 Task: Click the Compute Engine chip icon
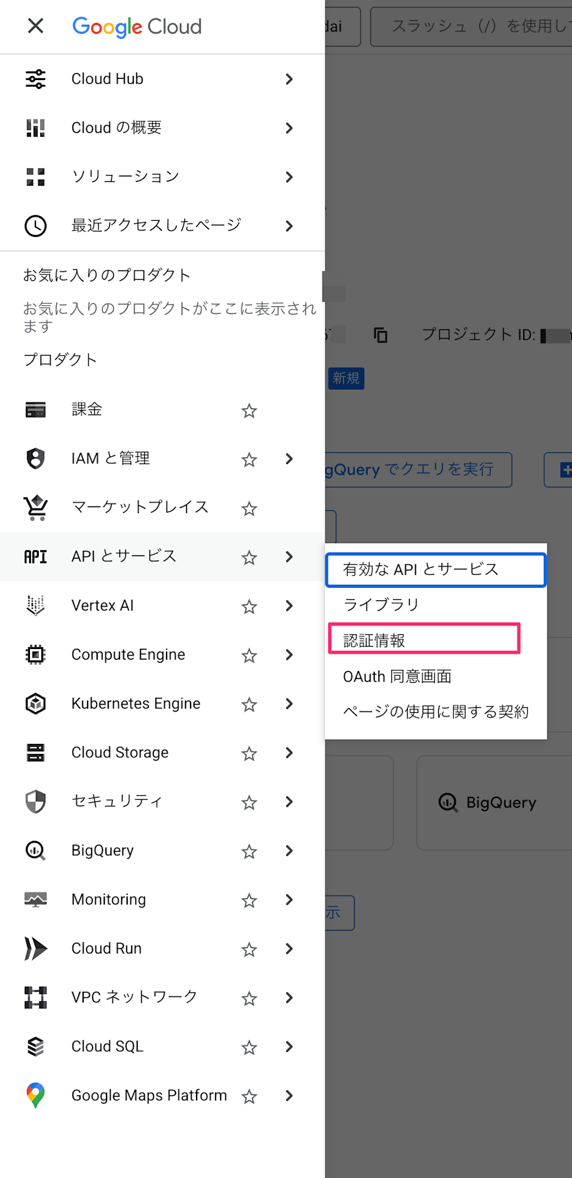point(35,654)
